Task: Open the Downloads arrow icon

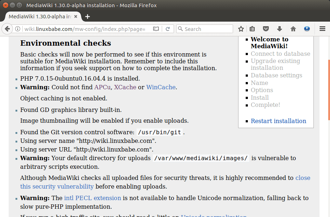Action: (279, 29)
